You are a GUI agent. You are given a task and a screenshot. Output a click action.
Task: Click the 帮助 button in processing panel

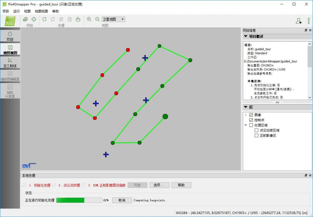pyautogui.click(x=181, y=185)
